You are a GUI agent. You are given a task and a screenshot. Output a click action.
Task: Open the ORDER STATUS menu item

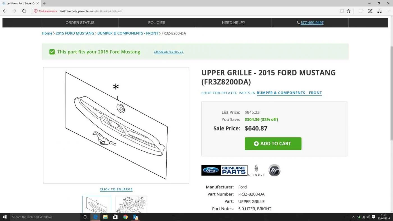pos(80,23)
